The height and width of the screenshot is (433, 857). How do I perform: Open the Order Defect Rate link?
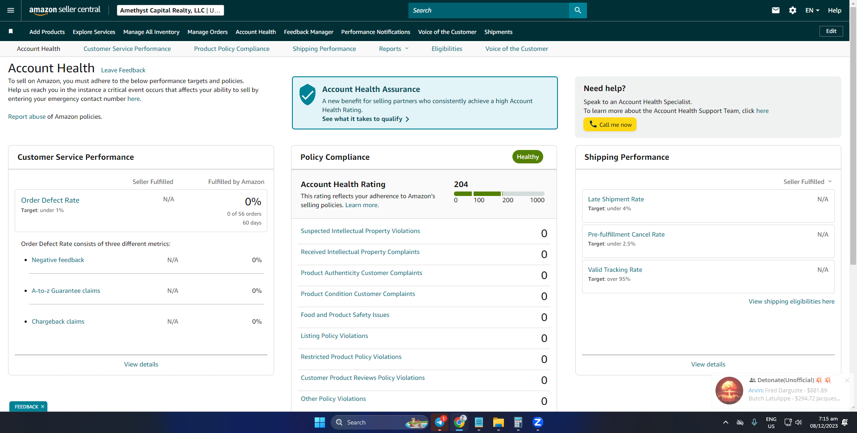coord(50,200)
